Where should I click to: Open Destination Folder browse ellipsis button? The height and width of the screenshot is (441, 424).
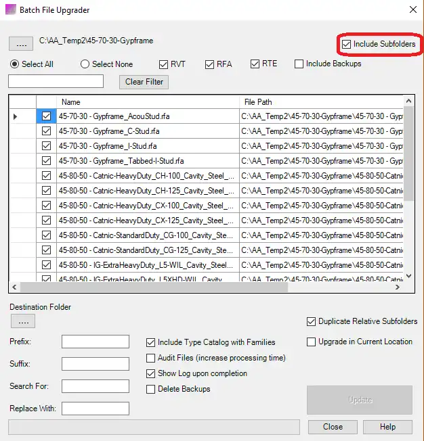click(x=22, y=321)
